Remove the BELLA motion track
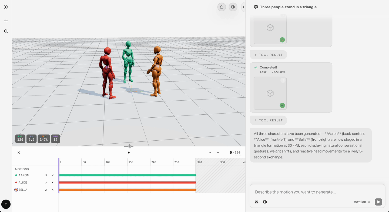This screenshot has height=212, width=389. pos(53,190)
